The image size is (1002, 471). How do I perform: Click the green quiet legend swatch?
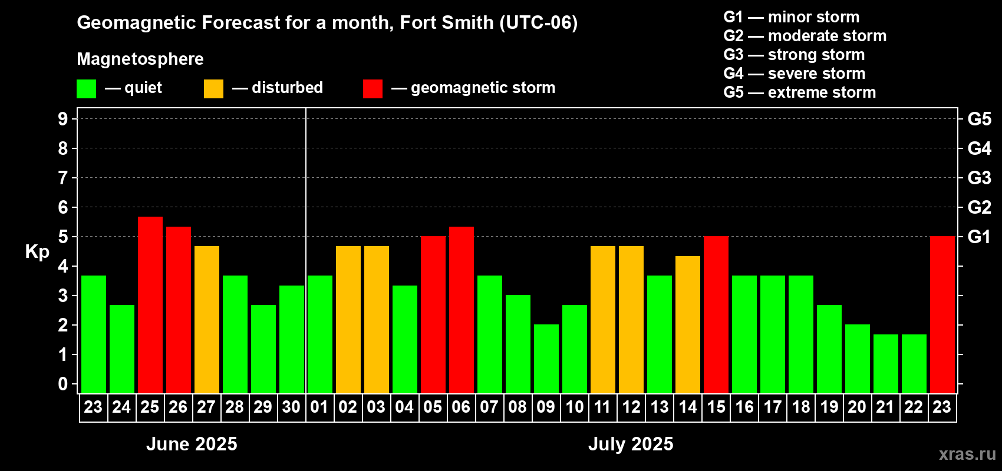click(86, 89)
